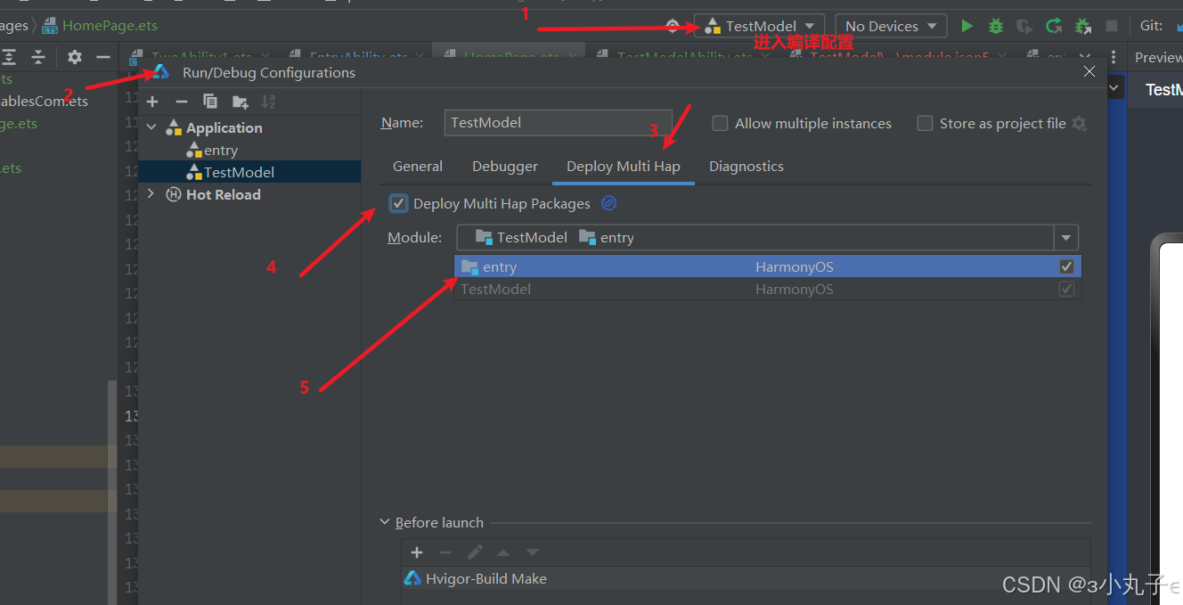1183x605 pixels.
Task: Click gear icon next to Store as project file
Action: click(1080, 124)
